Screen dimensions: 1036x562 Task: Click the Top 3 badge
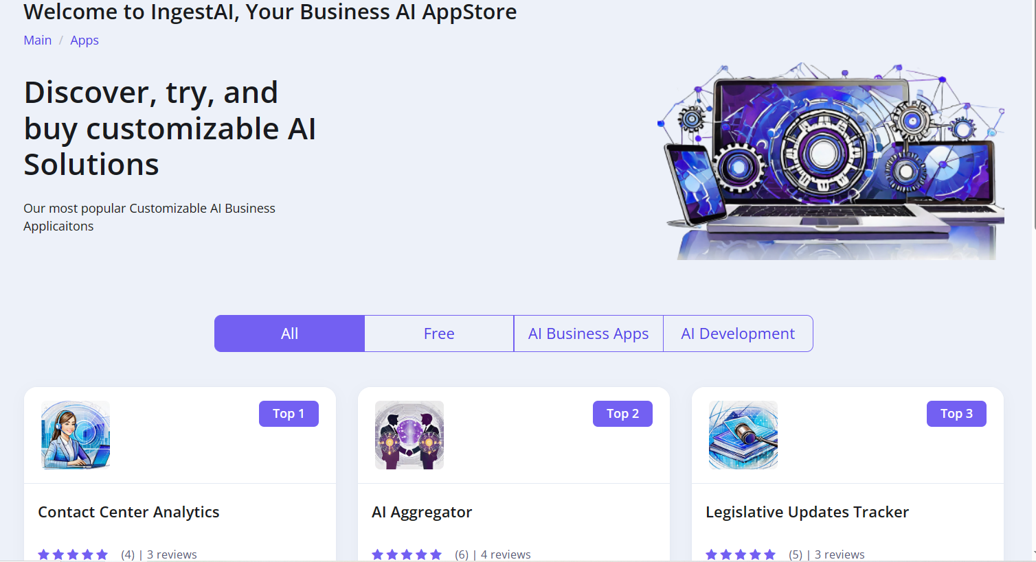pos(956,414)
